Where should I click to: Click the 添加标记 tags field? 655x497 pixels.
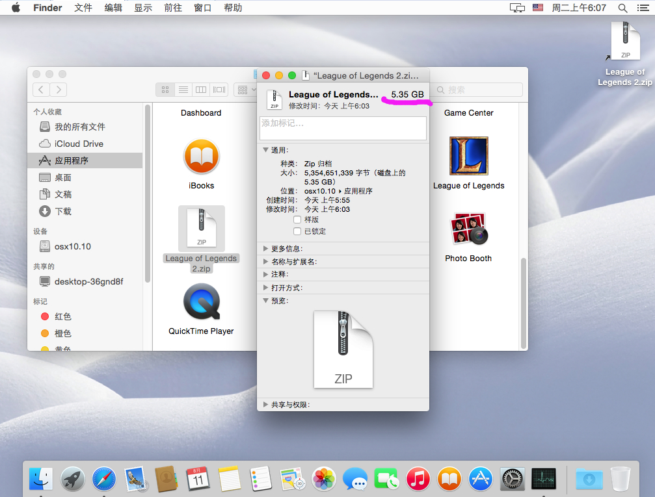[x=343, y=128]
